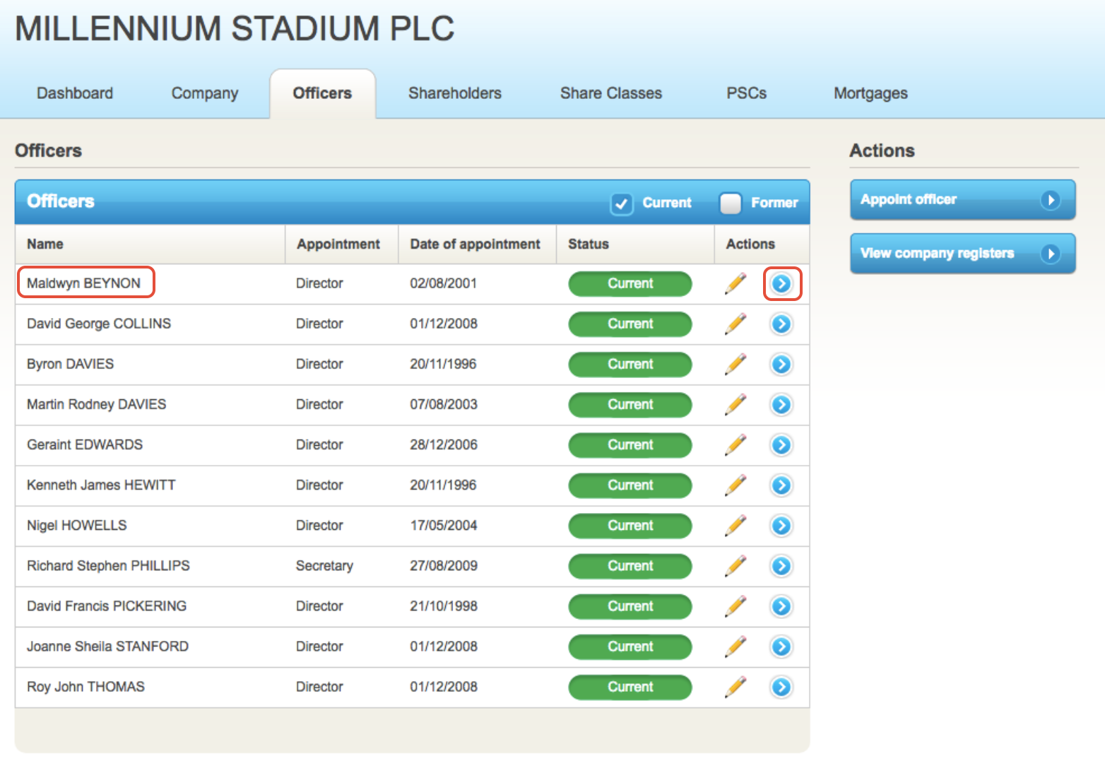Go to the Dashboard tab
Image resolution: width=1105 pixels, height=761 pixels.
[x=75, y=93]
